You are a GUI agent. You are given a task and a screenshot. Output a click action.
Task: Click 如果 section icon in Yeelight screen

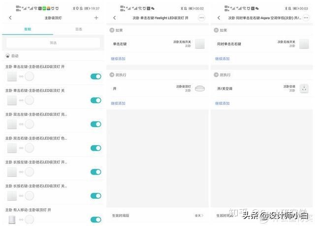112,30
